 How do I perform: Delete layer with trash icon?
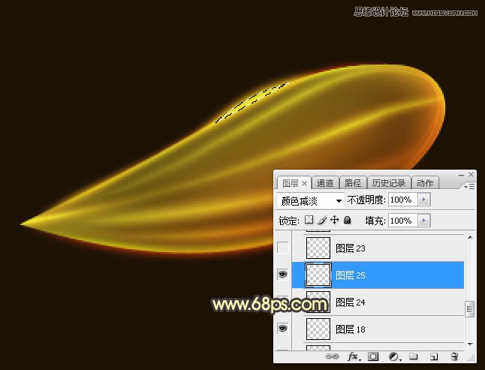pyautogui.click(x=454, y=358)
